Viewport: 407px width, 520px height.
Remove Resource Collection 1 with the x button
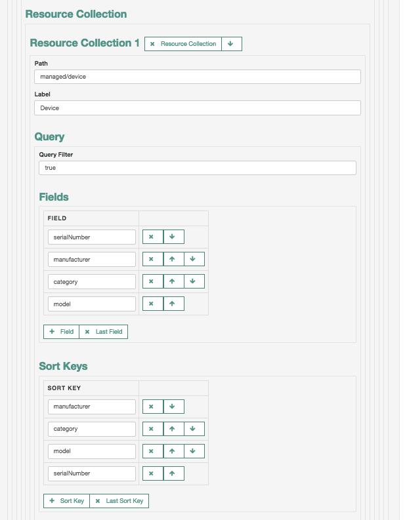click(x=183, y=44)
